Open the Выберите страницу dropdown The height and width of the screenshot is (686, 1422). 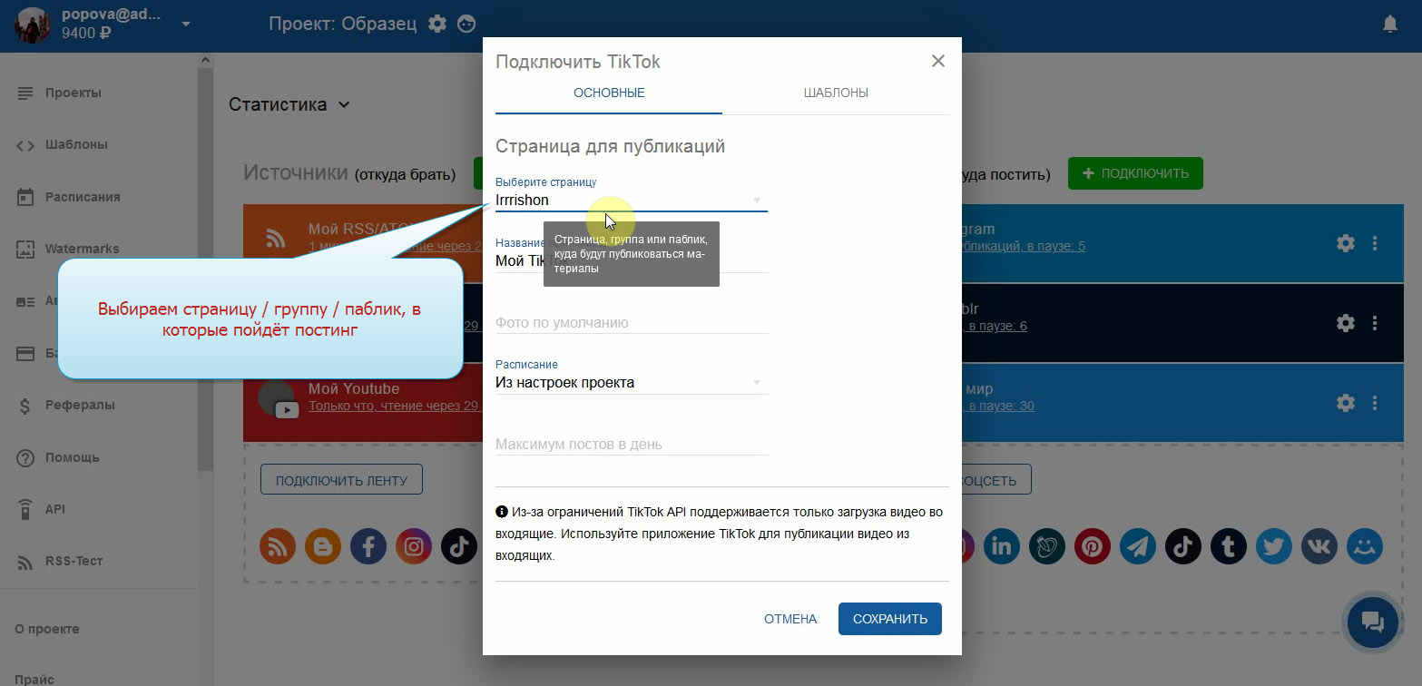[x=631, y=200]
